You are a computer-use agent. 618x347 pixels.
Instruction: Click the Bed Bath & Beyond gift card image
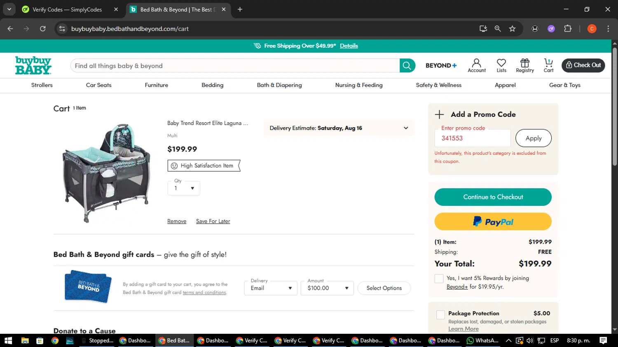coord(88,286)
